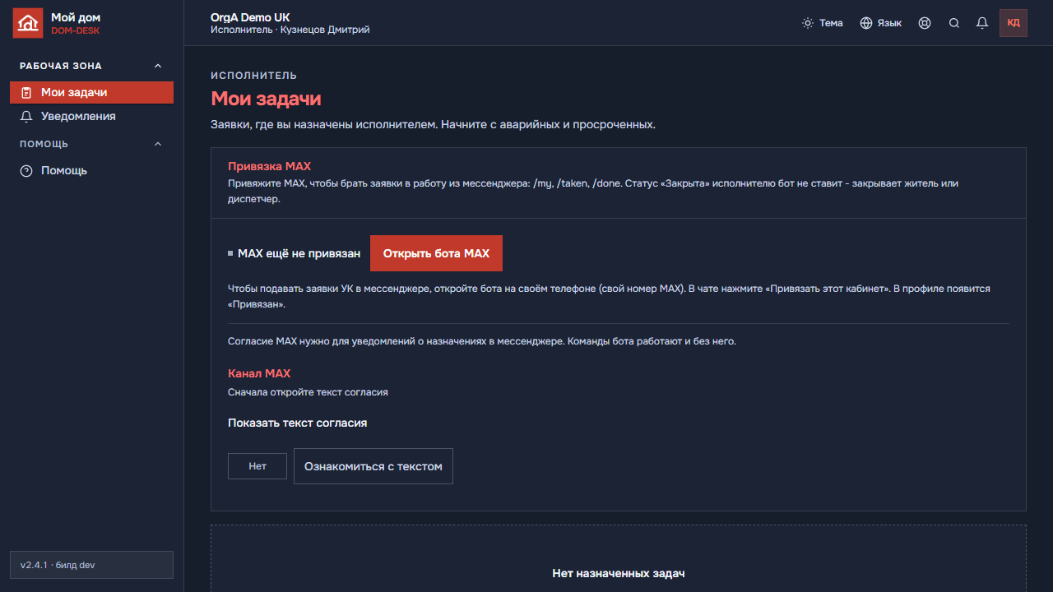The height and width of the screenshot is (592, 1053).
Task: Click the question mark icon beside Помощь
Action: click(x=26, y=171)
